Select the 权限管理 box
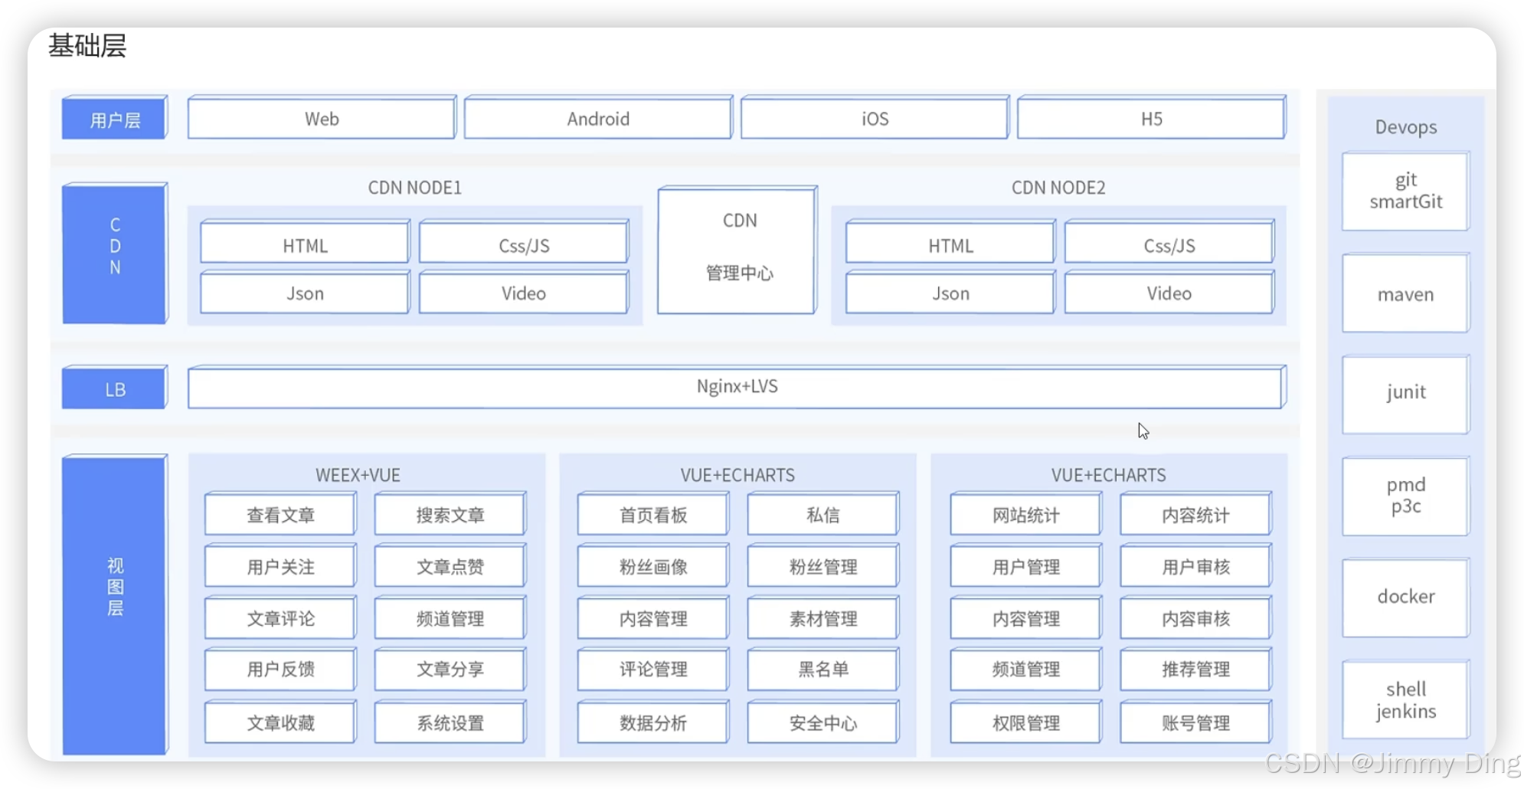The image size is (1524, 789). click(1026, 722)
